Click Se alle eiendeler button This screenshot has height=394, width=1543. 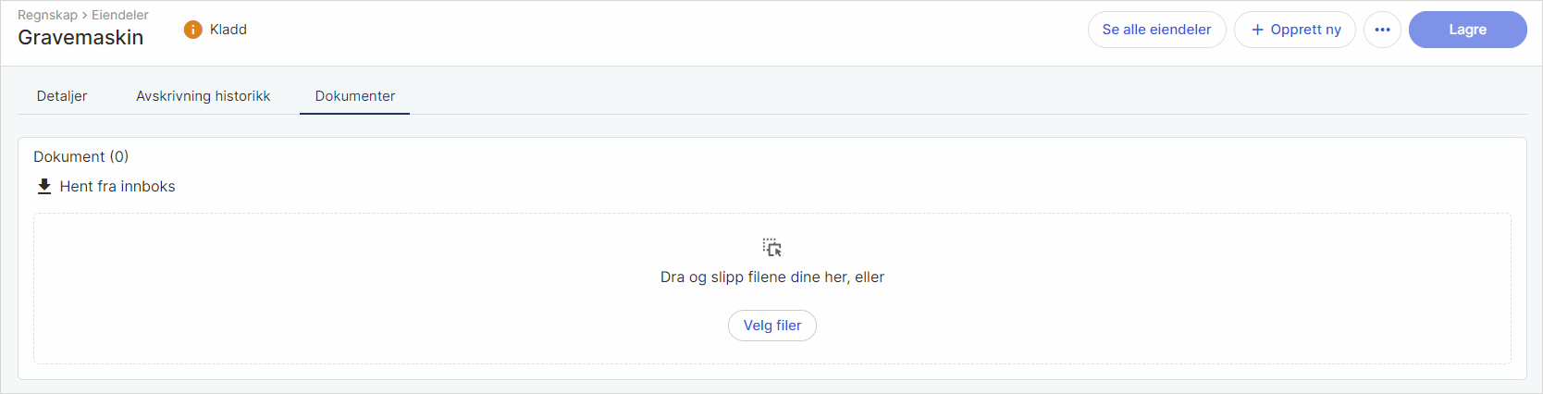pos(1156,30)
